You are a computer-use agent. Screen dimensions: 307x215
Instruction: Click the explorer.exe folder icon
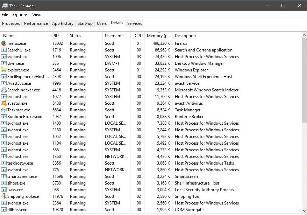(x=4, y=70)
